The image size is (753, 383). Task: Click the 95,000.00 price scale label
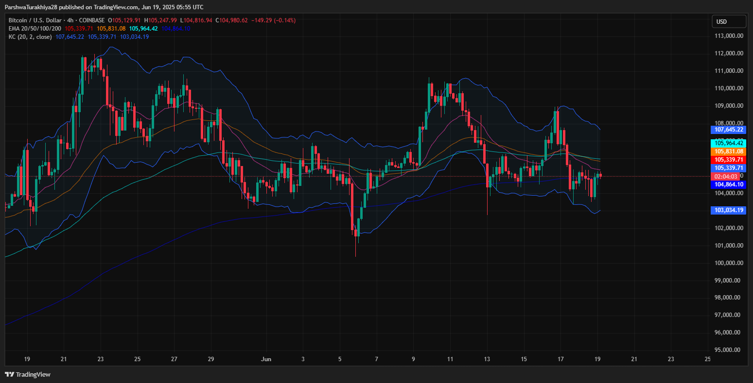click(x=728, y=350)
